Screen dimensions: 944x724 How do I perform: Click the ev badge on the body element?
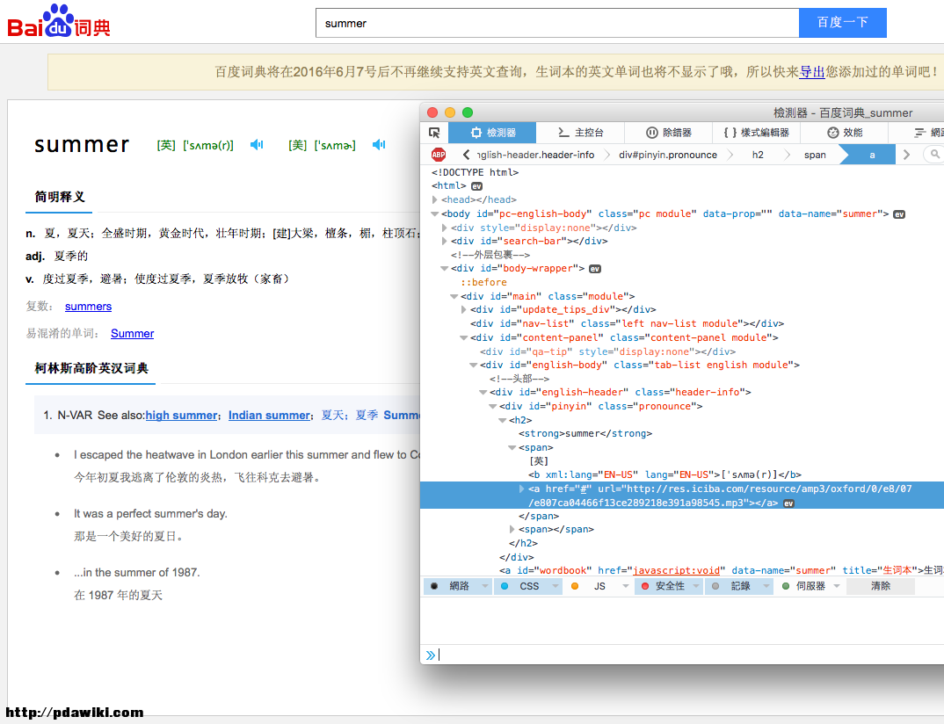pyautogui.click(x=899, y=214)
